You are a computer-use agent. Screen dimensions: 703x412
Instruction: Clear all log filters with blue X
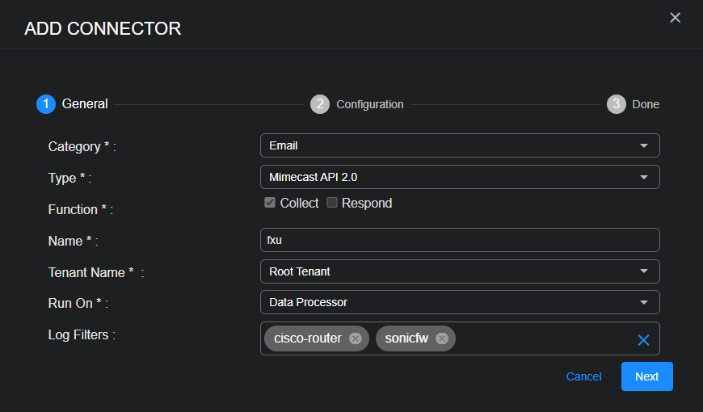coord(643,340)
